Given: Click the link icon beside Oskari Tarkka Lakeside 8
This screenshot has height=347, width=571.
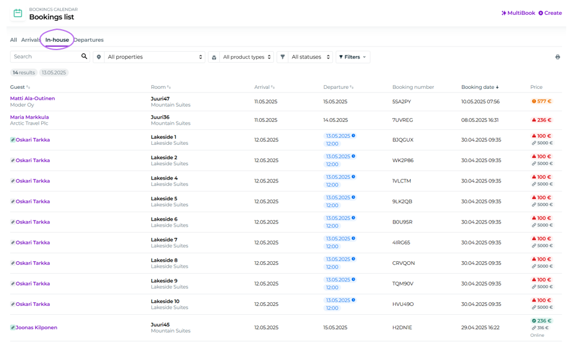Looking at the screenshot, I should (x=13, y=263).
